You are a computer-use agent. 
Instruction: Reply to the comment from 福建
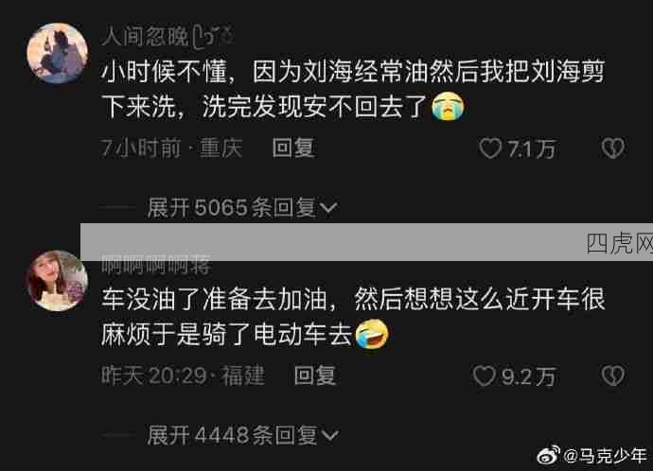click(x=315, y=375)
